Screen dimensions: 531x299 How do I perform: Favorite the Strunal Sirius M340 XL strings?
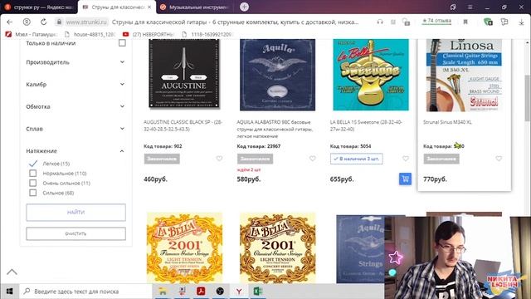point(499,159)
